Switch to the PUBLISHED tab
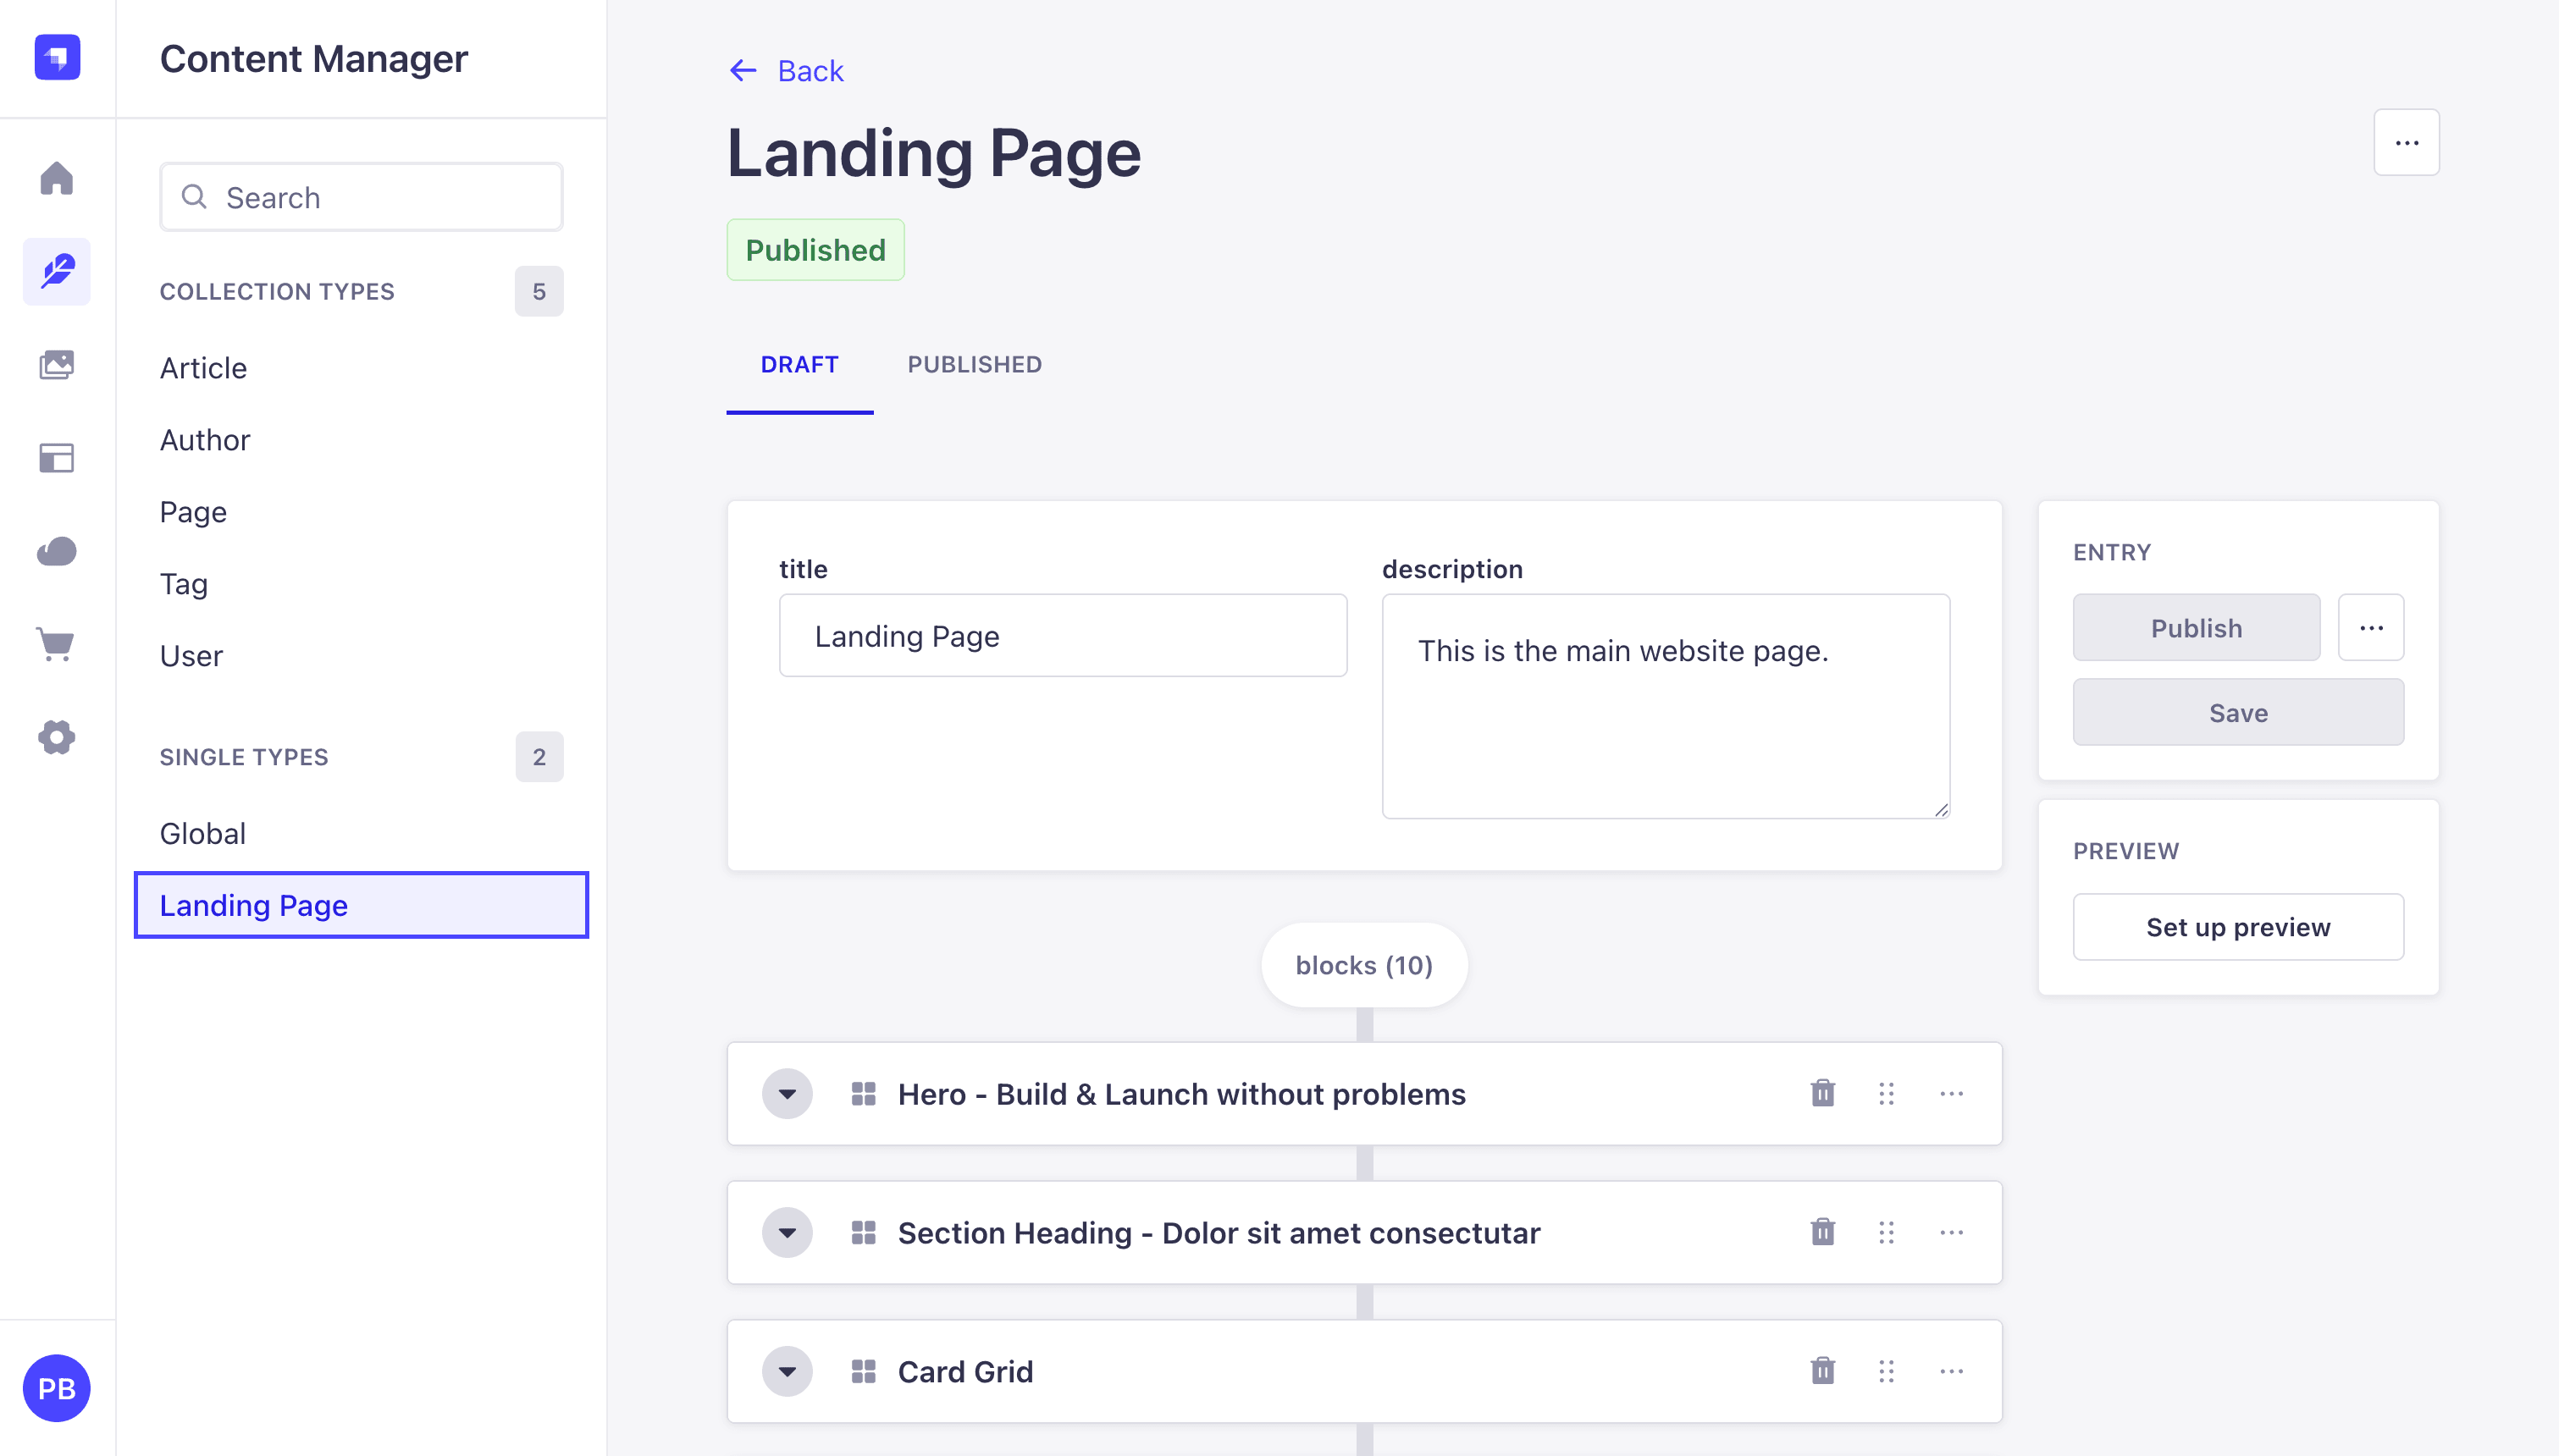This screenshot has height=1456, width=2559. pos(974,364)
